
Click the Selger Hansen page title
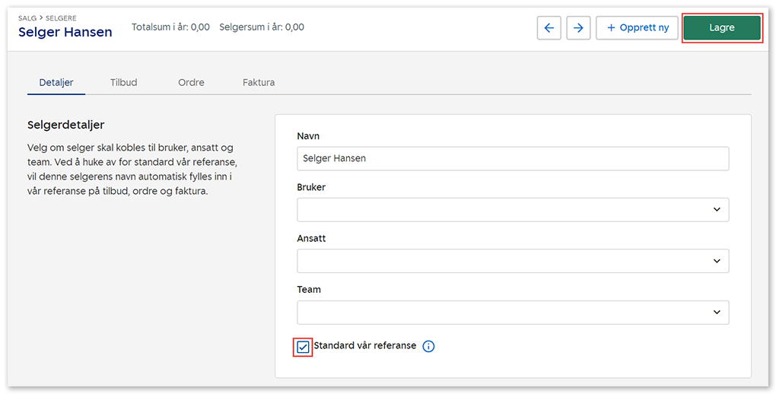coord(65,32)
